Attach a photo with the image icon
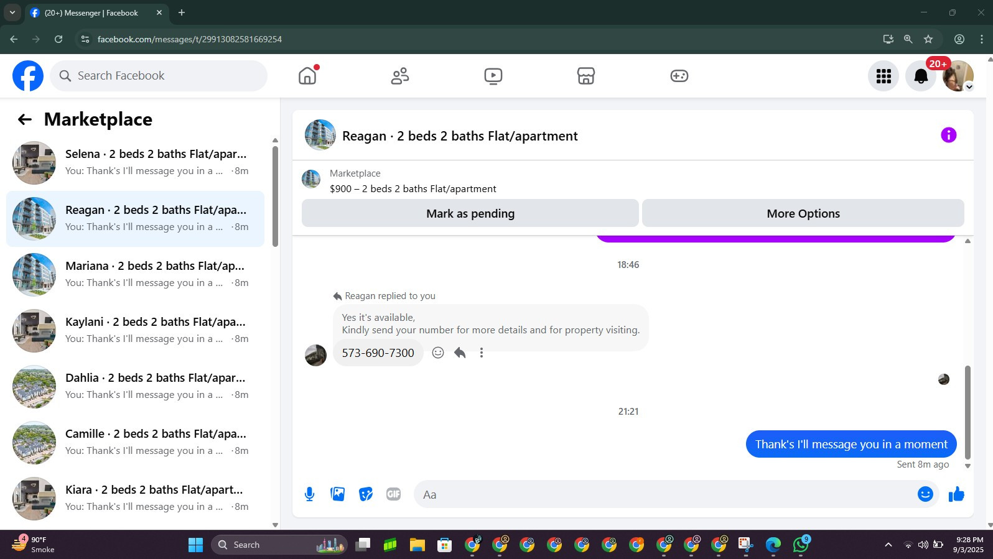Image resolution: width=993 pixels, height=559 pixels. (337, 494)
